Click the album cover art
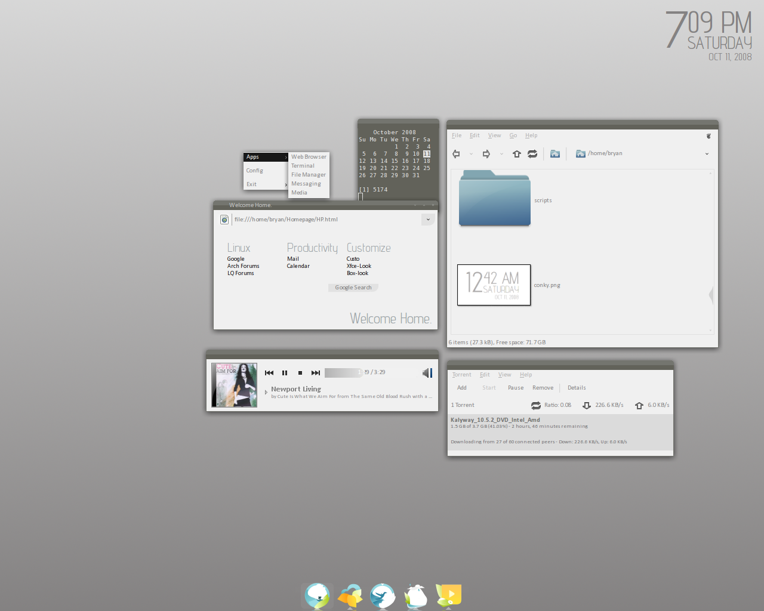 coord(235,385)
